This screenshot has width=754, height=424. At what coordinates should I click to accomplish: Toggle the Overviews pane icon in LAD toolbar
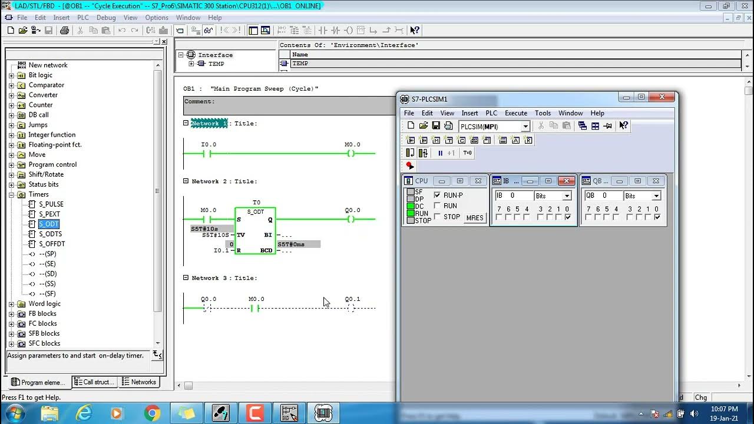253,30
